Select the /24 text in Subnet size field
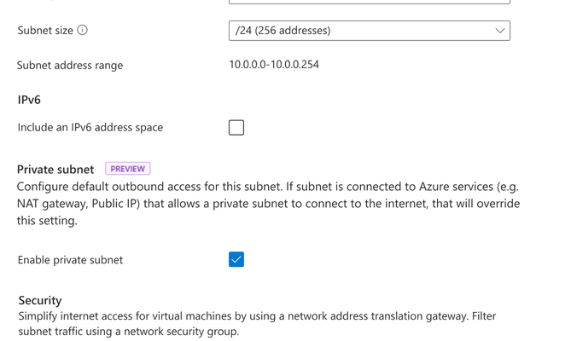Viewport: 571px width, 341px height. [x=243, y=31]
